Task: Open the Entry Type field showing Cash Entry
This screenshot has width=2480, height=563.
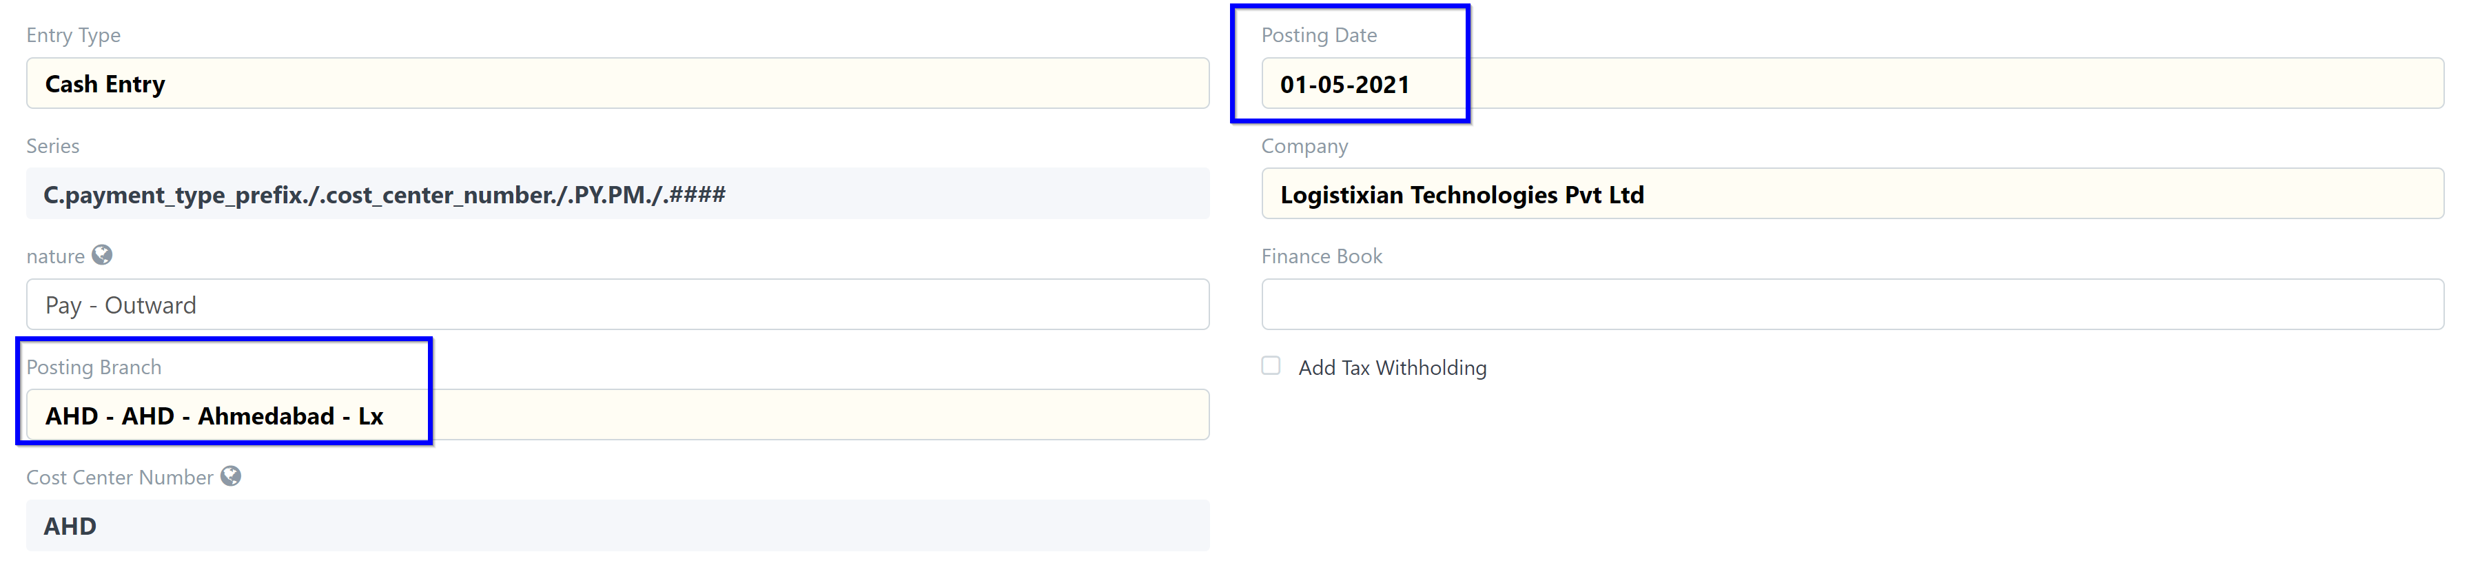Action: click(x=616, y=84)
